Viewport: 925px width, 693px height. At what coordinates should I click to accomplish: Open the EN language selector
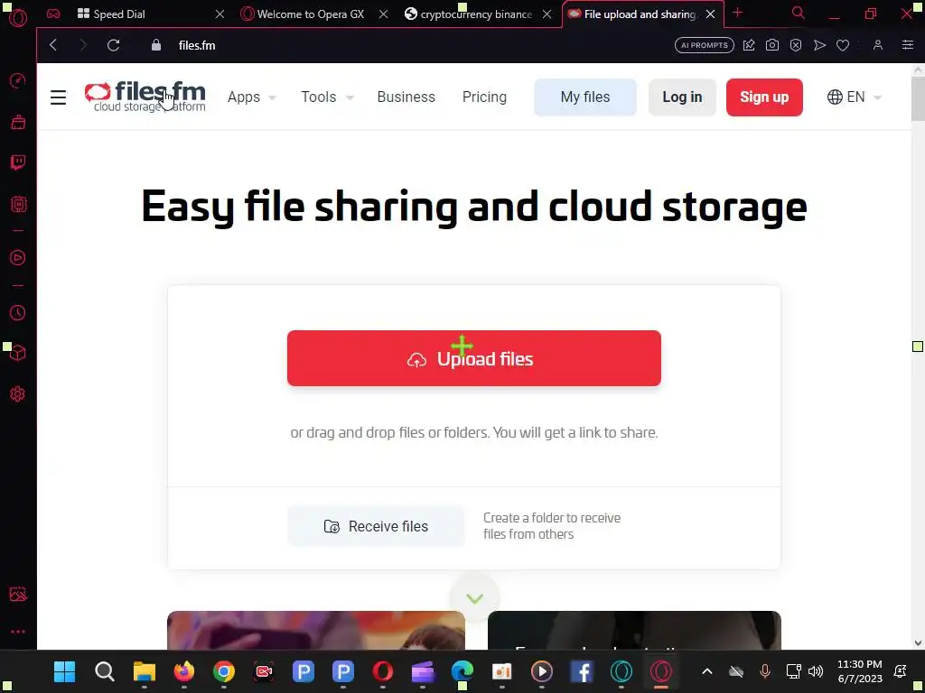point(855,97)
